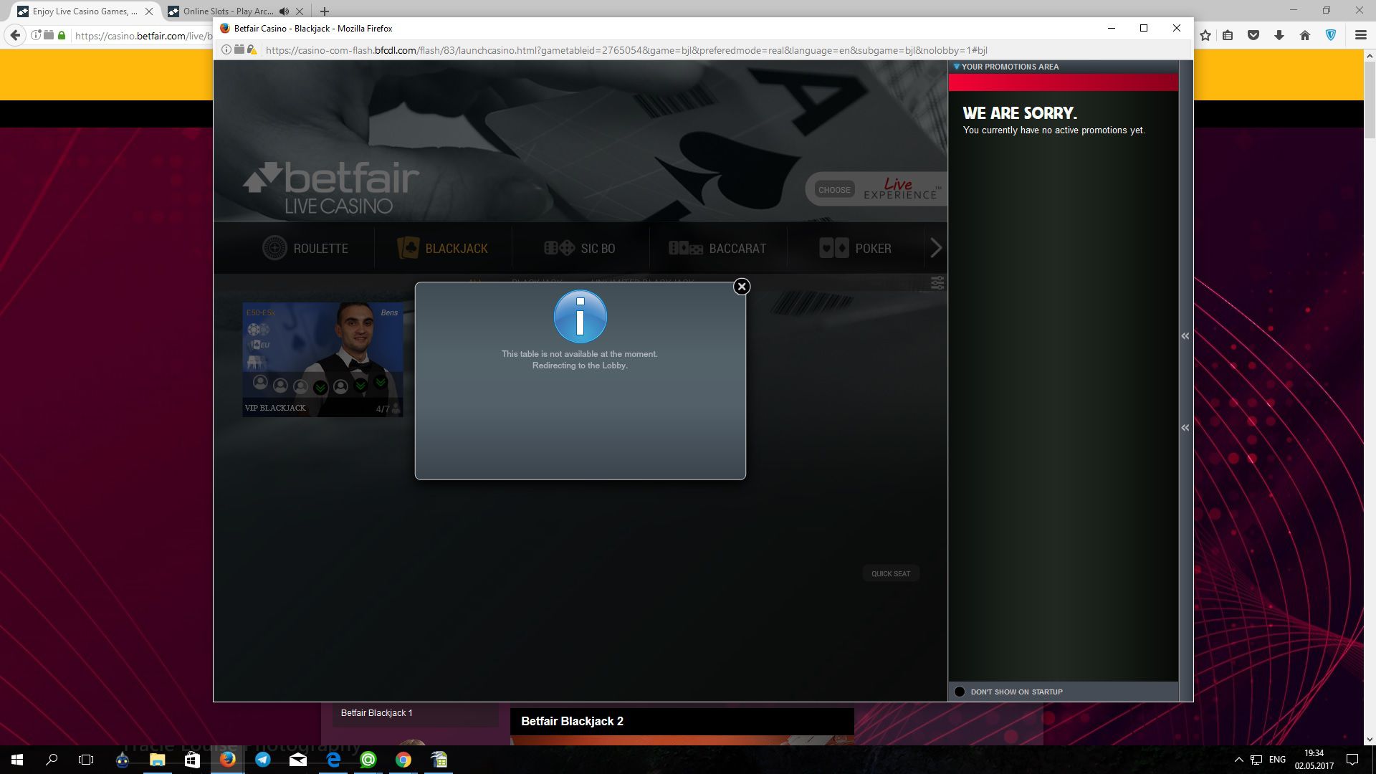The image size is (1376, 774).
Task: Change ENG input language in tray
Action: 1277,760
